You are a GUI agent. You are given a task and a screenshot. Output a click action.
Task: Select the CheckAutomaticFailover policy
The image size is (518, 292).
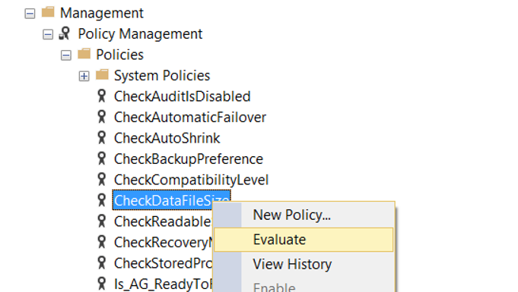tap(190, 118)
